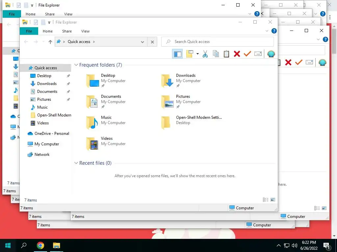This screenshot has height=252, width=337.
Task: Open the Customize Quick Access Toolbar dropdown
Action: point(49,22)
